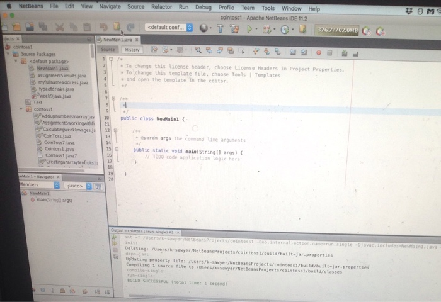Screen dimensions: 441x302
Task: Click the Undo arrow icon
Action: (103, 27)
